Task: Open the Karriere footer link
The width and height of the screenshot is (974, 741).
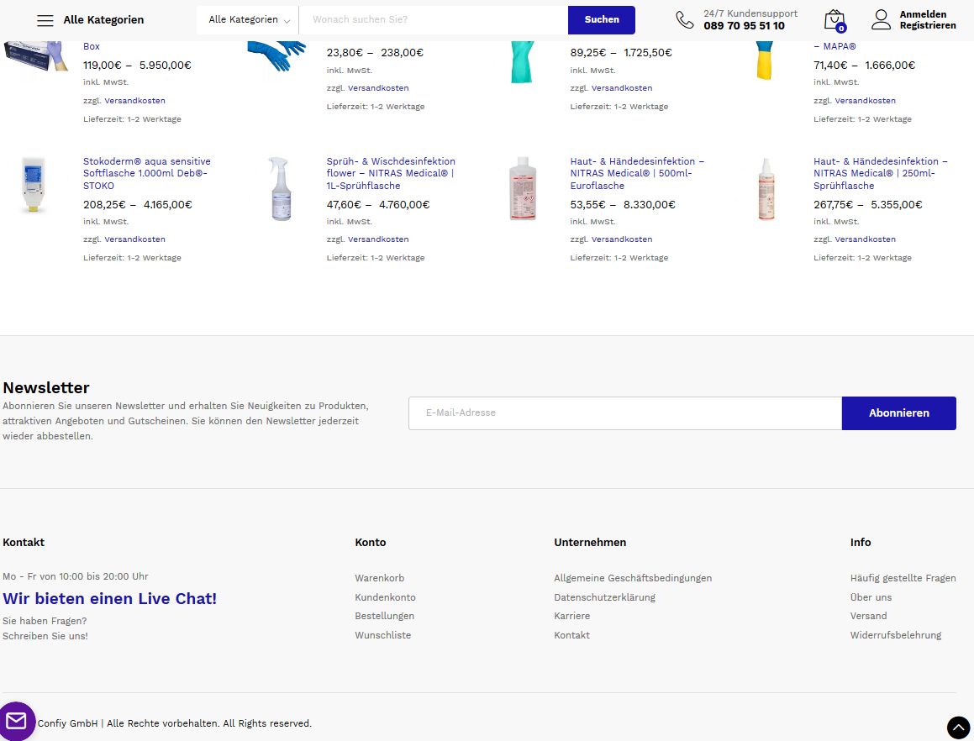Action: (572, 616)
